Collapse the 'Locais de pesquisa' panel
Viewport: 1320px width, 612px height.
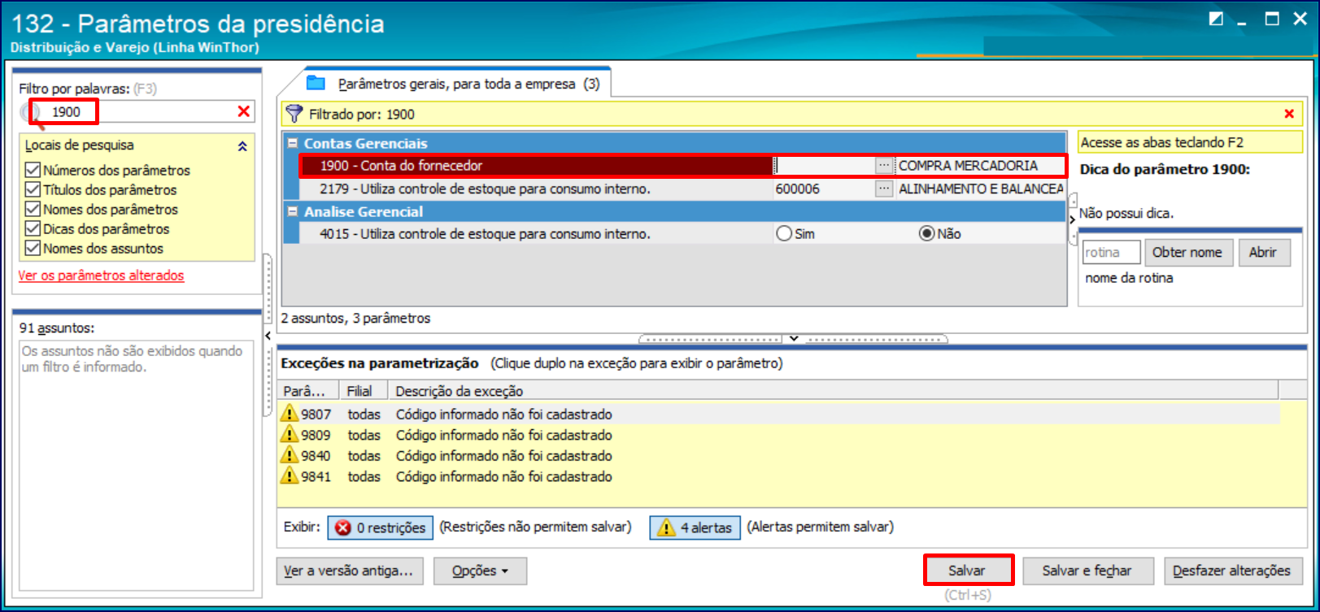click(x=242, y=146)
